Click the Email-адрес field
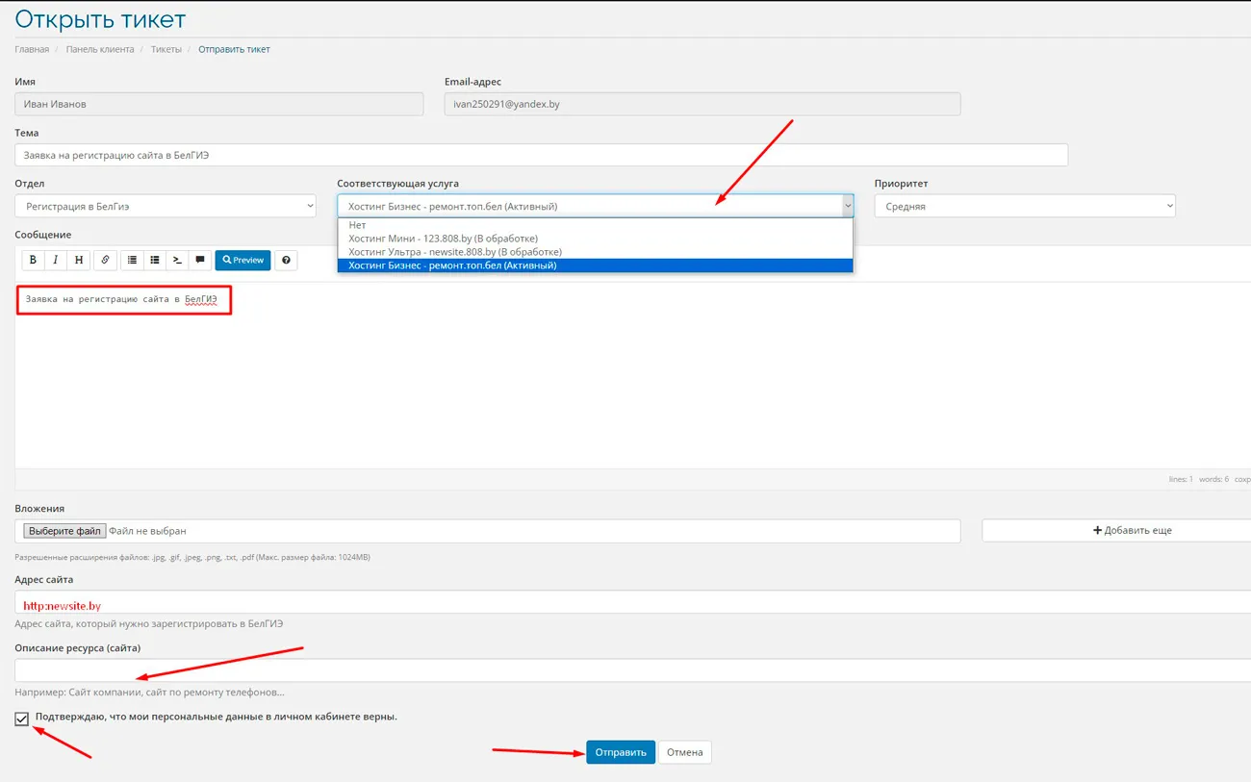The image size is (1251, 782). pyautogui.click(x=702, y=104)
